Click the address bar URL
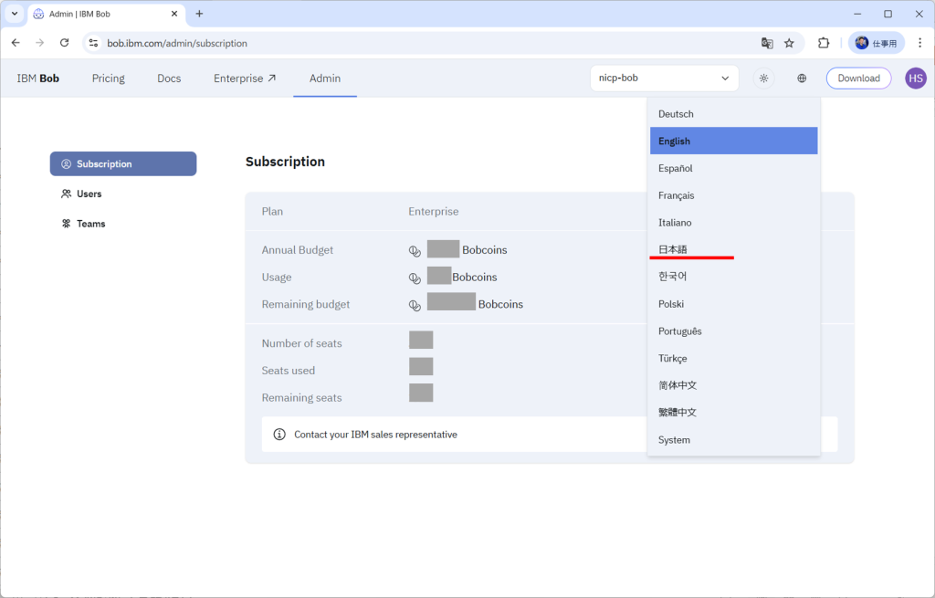This screenshot has width=935, height=598. coord(177,43)
